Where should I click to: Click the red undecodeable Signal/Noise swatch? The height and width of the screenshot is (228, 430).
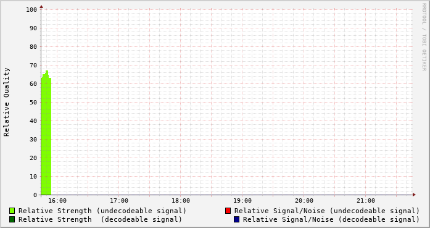(228, 211)
